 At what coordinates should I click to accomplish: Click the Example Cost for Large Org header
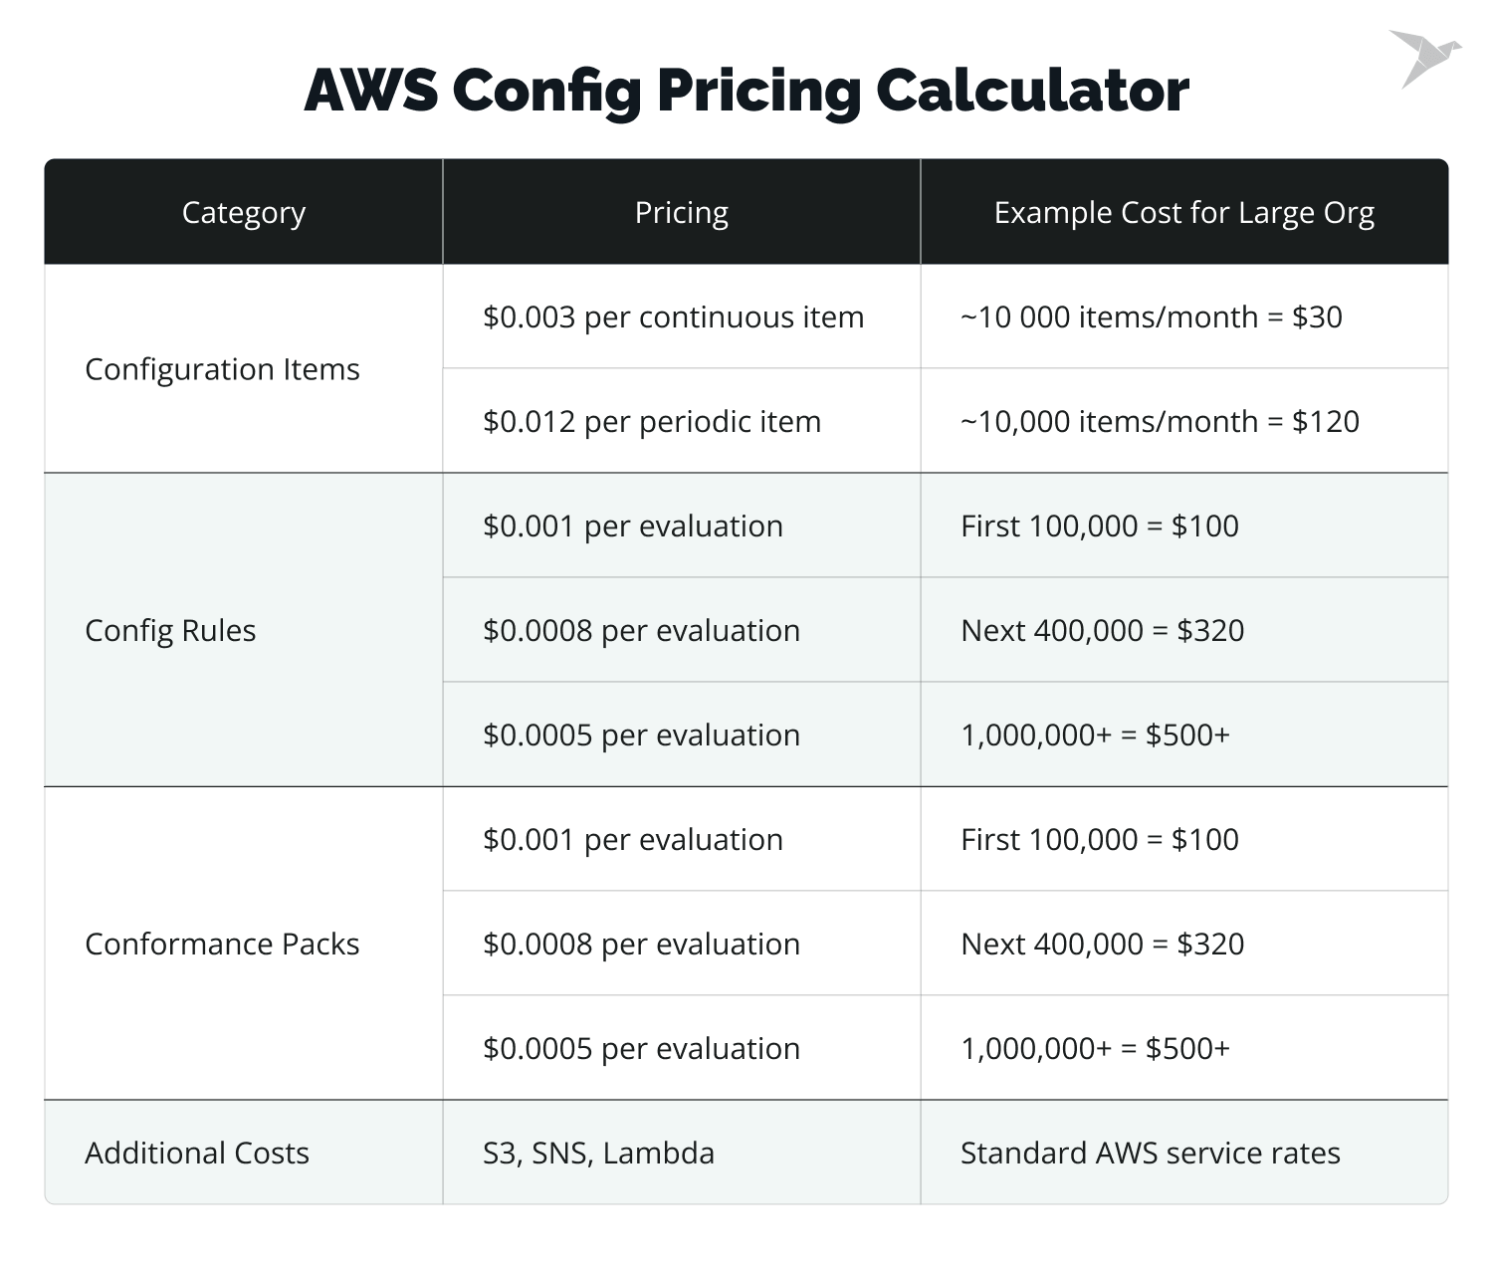tap(1183, 212)
